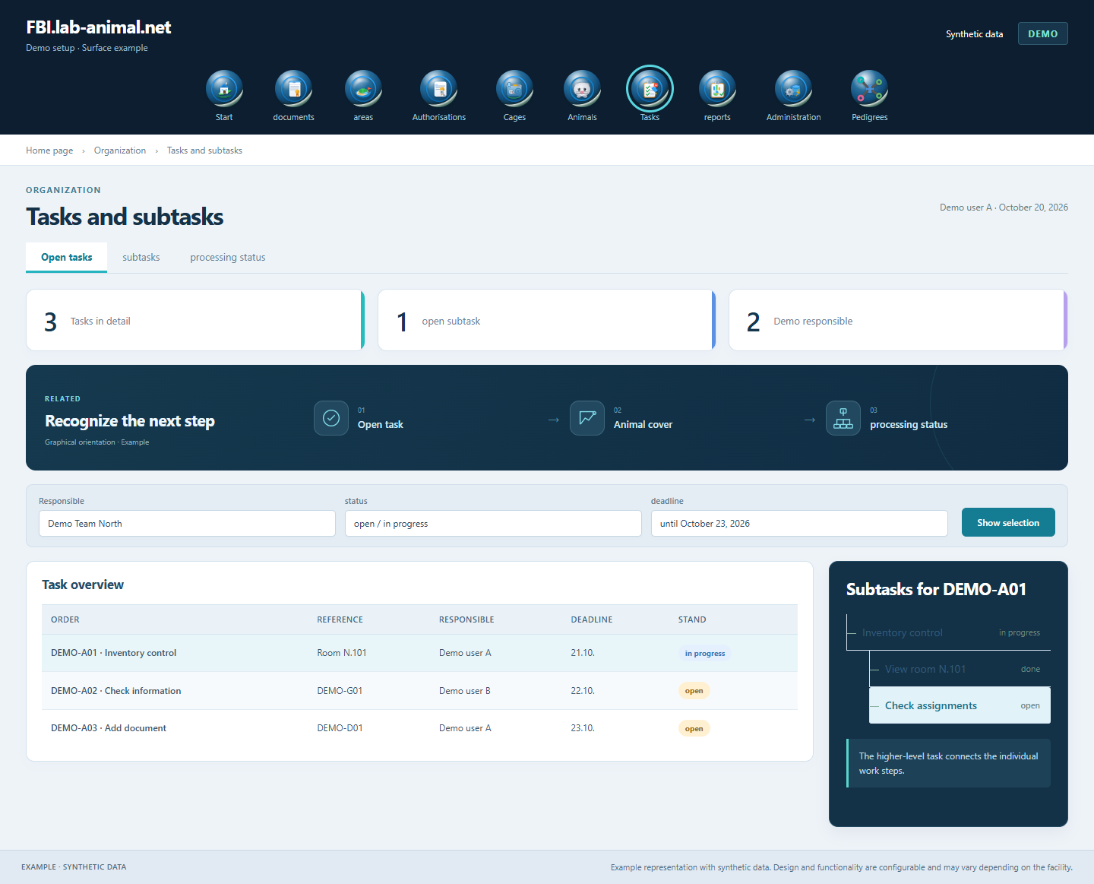Open the Animals module icon
1094x884 pixels.
(x=582, y=88)
